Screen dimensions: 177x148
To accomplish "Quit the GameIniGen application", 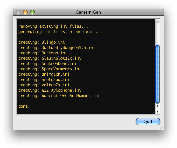I will pos(148,122).
